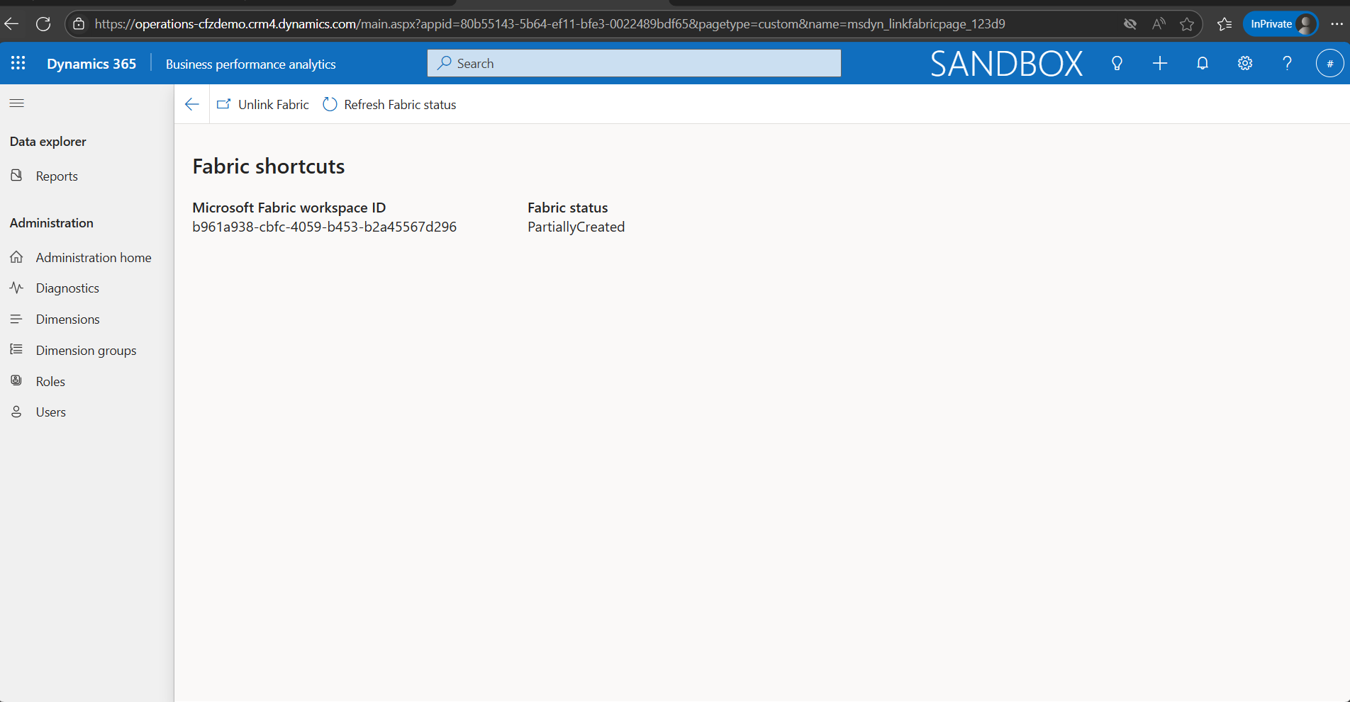Open Reports in Data explorer
This screenshot has height=702, width=1350.
pyautogui.click(x=57, y=176)
